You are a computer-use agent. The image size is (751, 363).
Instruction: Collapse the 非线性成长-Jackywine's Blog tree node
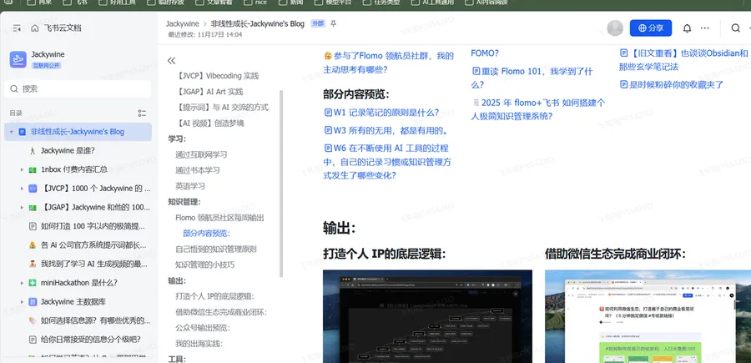(x=12, y=132)
